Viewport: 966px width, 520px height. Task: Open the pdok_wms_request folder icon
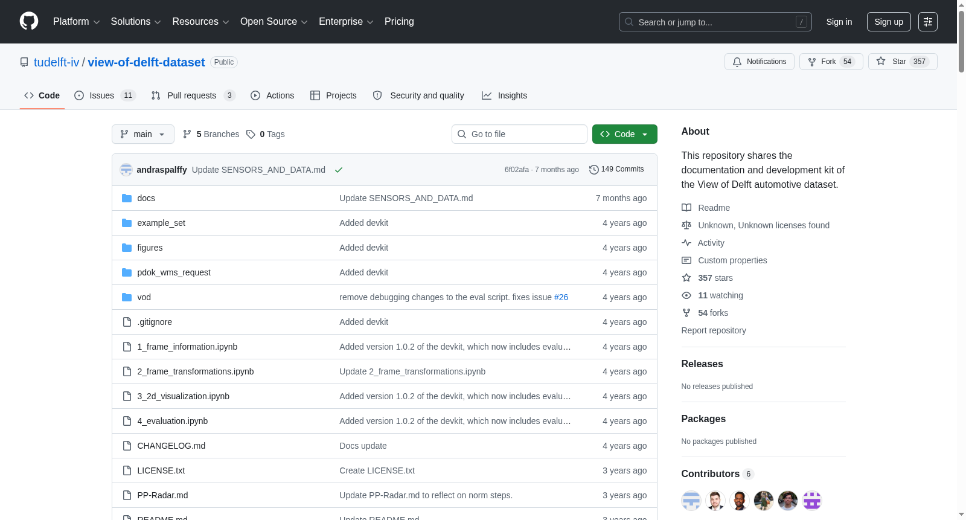pos(127,272)
